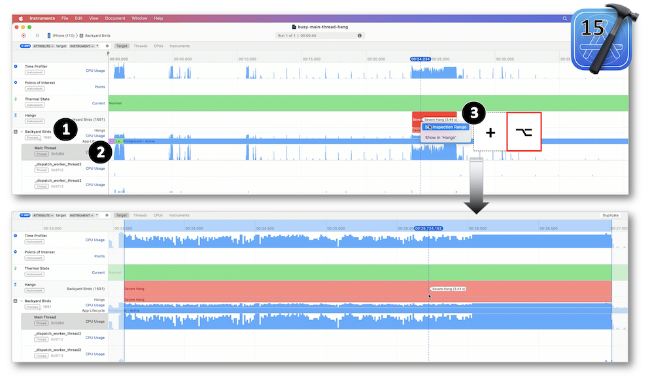Open the Apple menu
654x377 pixels.
20,18
